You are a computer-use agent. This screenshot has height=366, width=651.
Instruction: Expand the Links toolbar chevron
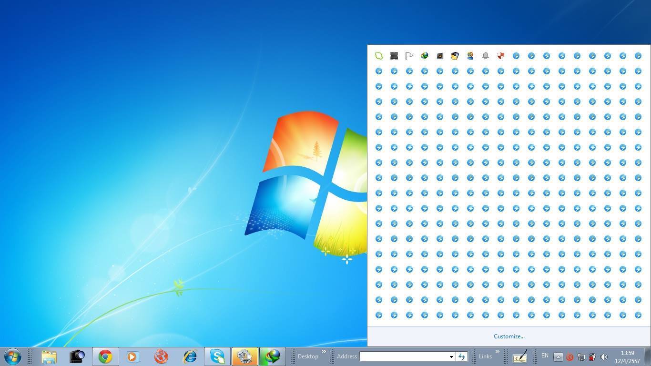pyautogui.click(x=498, y=352)
